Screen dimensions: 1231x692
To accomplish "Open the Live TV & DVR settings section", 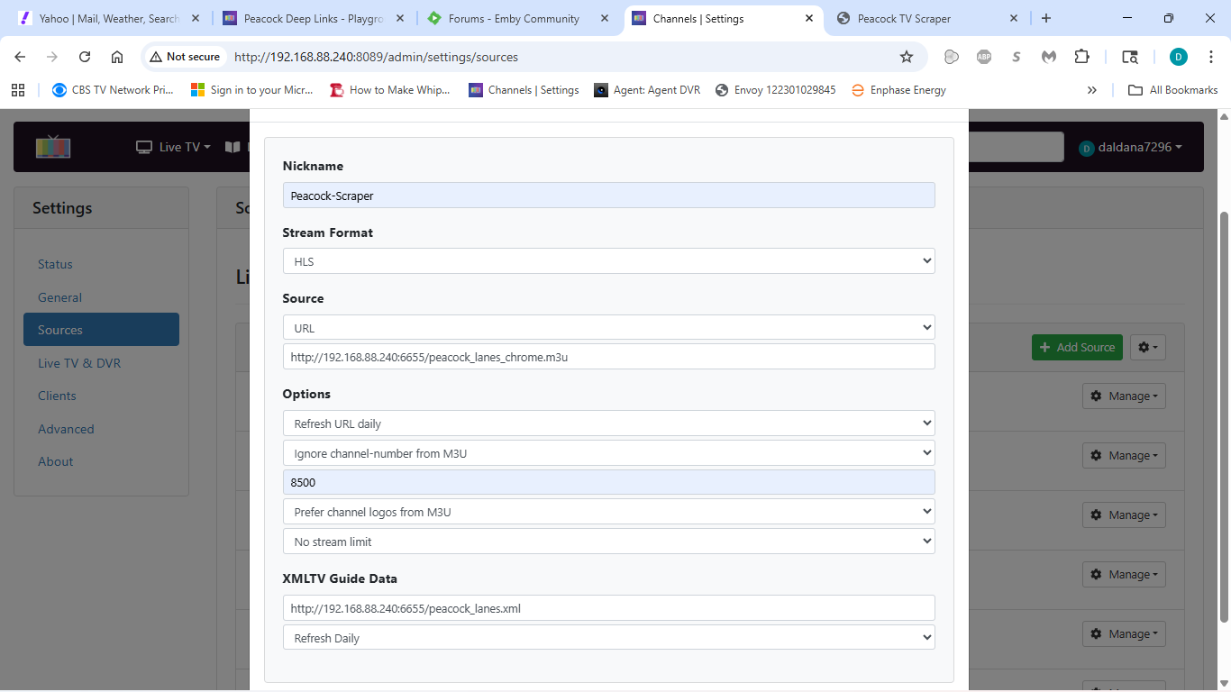I will click(x=79, y=363).
